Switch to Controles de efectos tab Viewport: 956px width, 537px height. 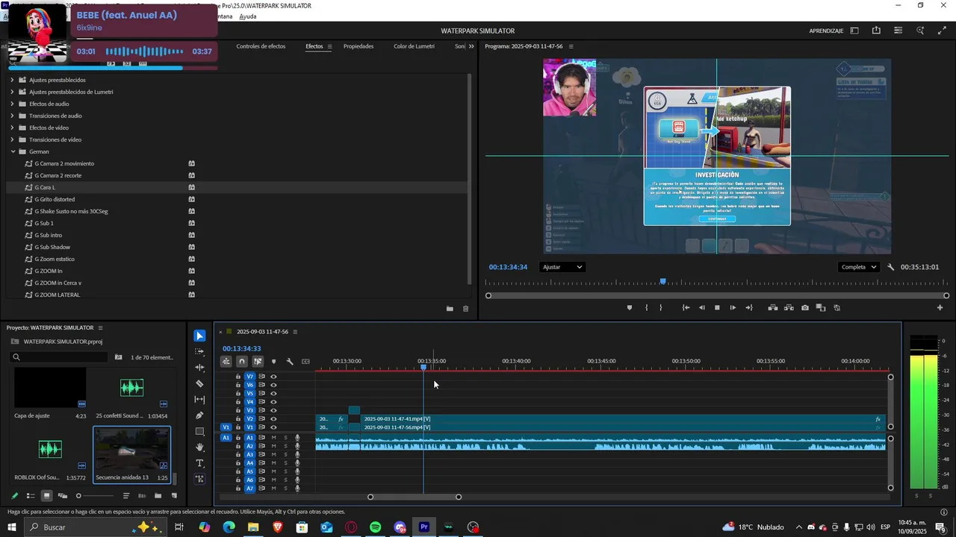pyautogui.click(x=261, y=46)
